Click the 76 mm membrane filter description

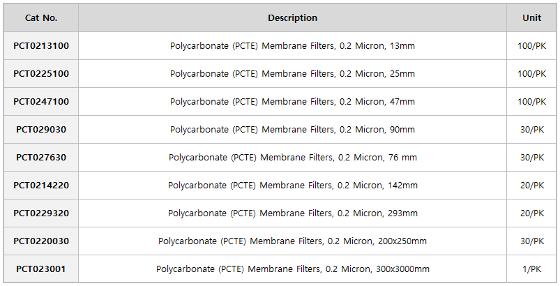[x=292, y=157]
